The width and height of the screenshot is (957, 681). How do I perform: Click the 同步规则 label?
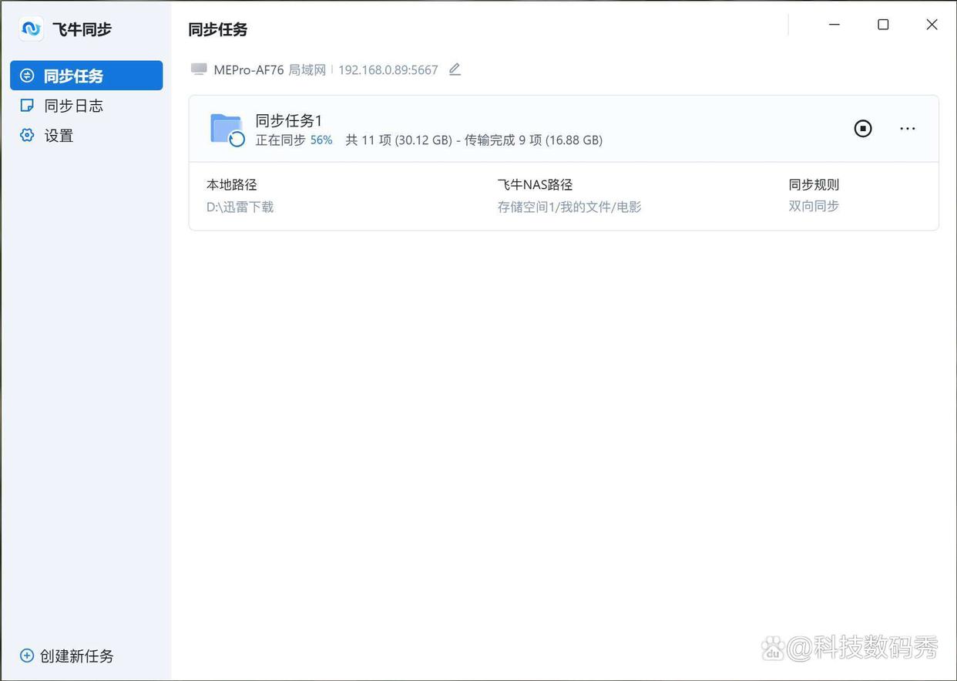[x=814, y=185]
